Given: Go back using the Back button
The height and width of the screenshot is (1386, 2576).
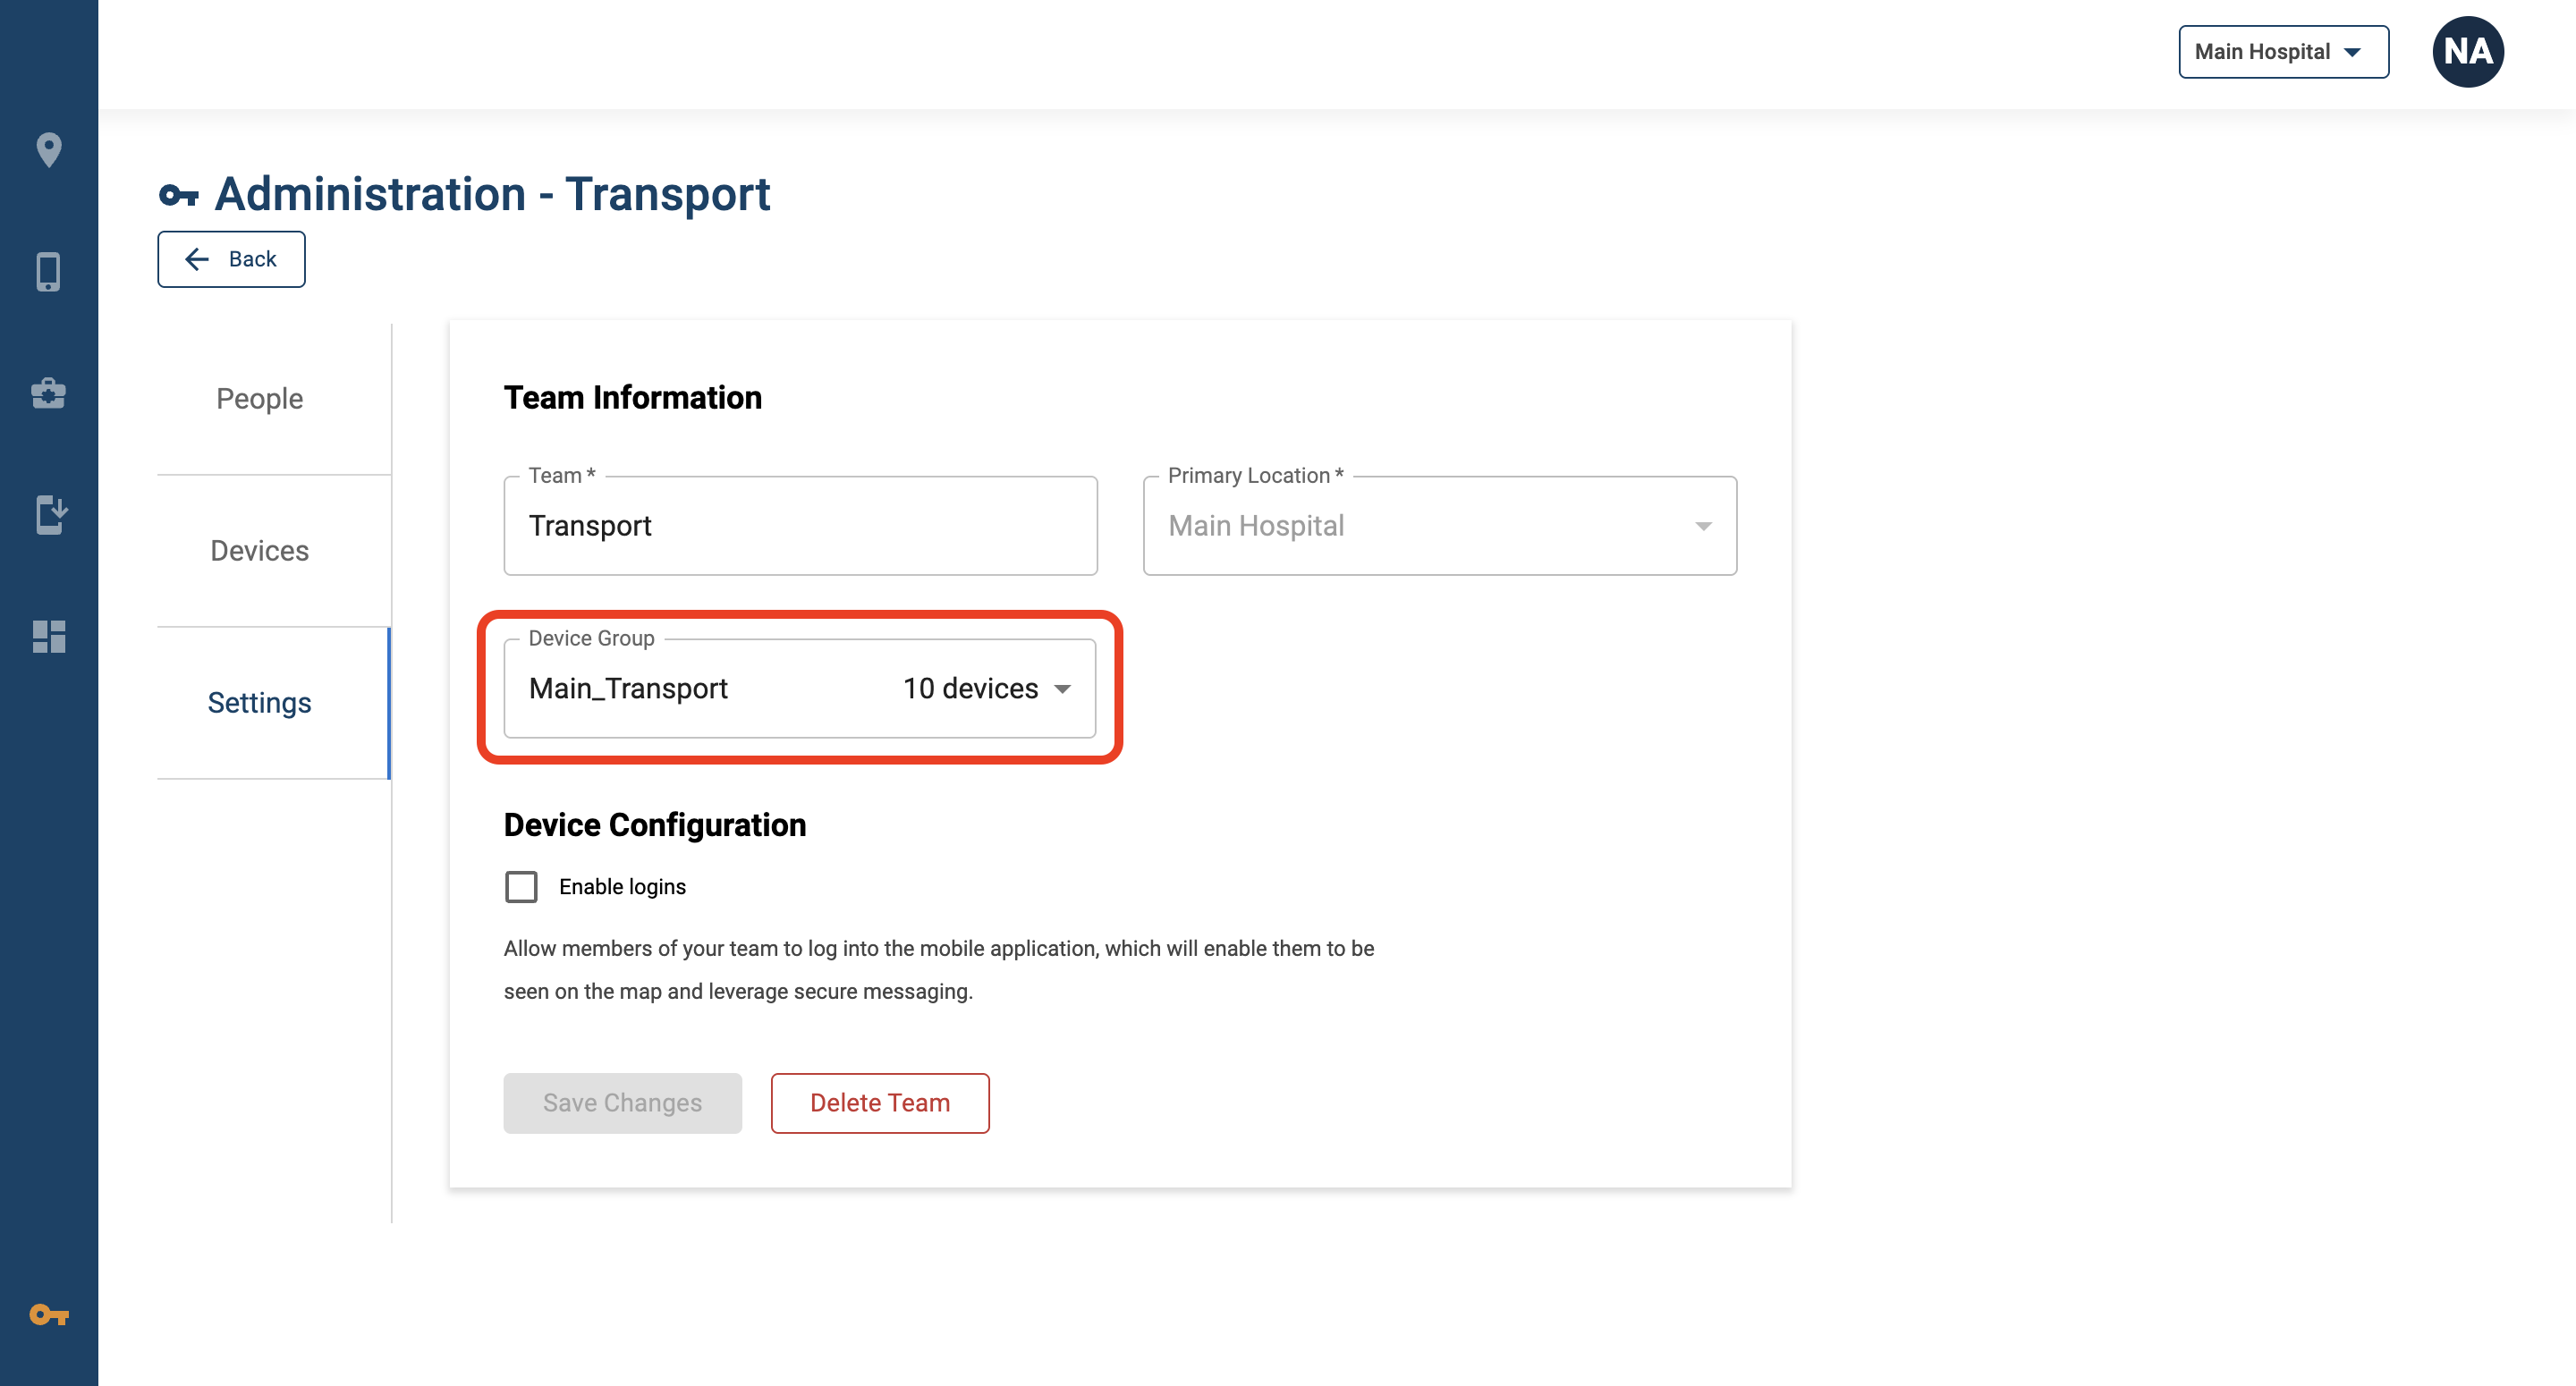Looking at the screenshot, I should 231,260.
